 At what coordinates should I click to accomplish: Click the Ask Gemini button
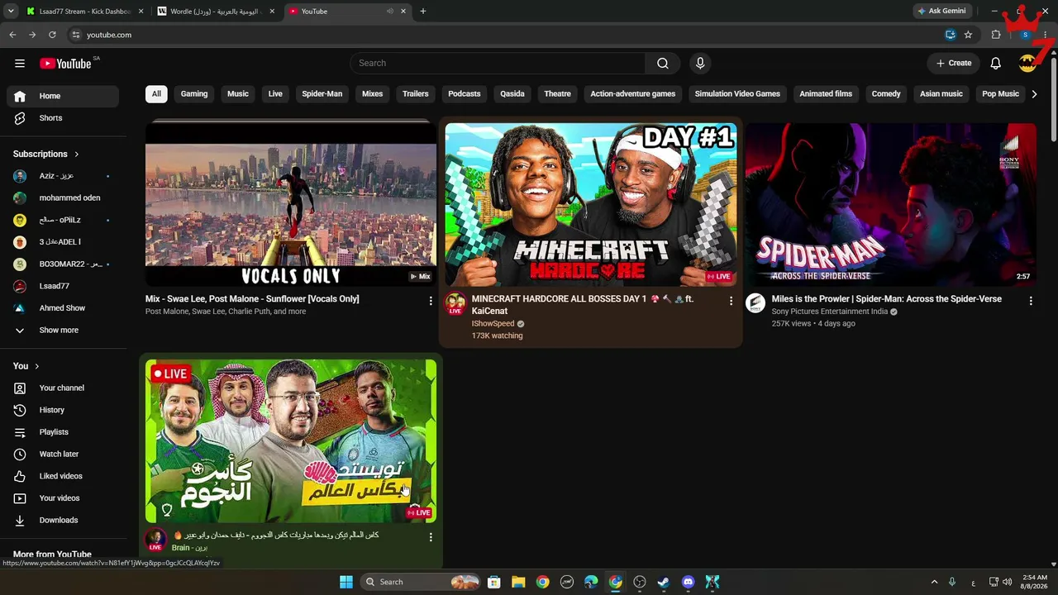[941, 12]
